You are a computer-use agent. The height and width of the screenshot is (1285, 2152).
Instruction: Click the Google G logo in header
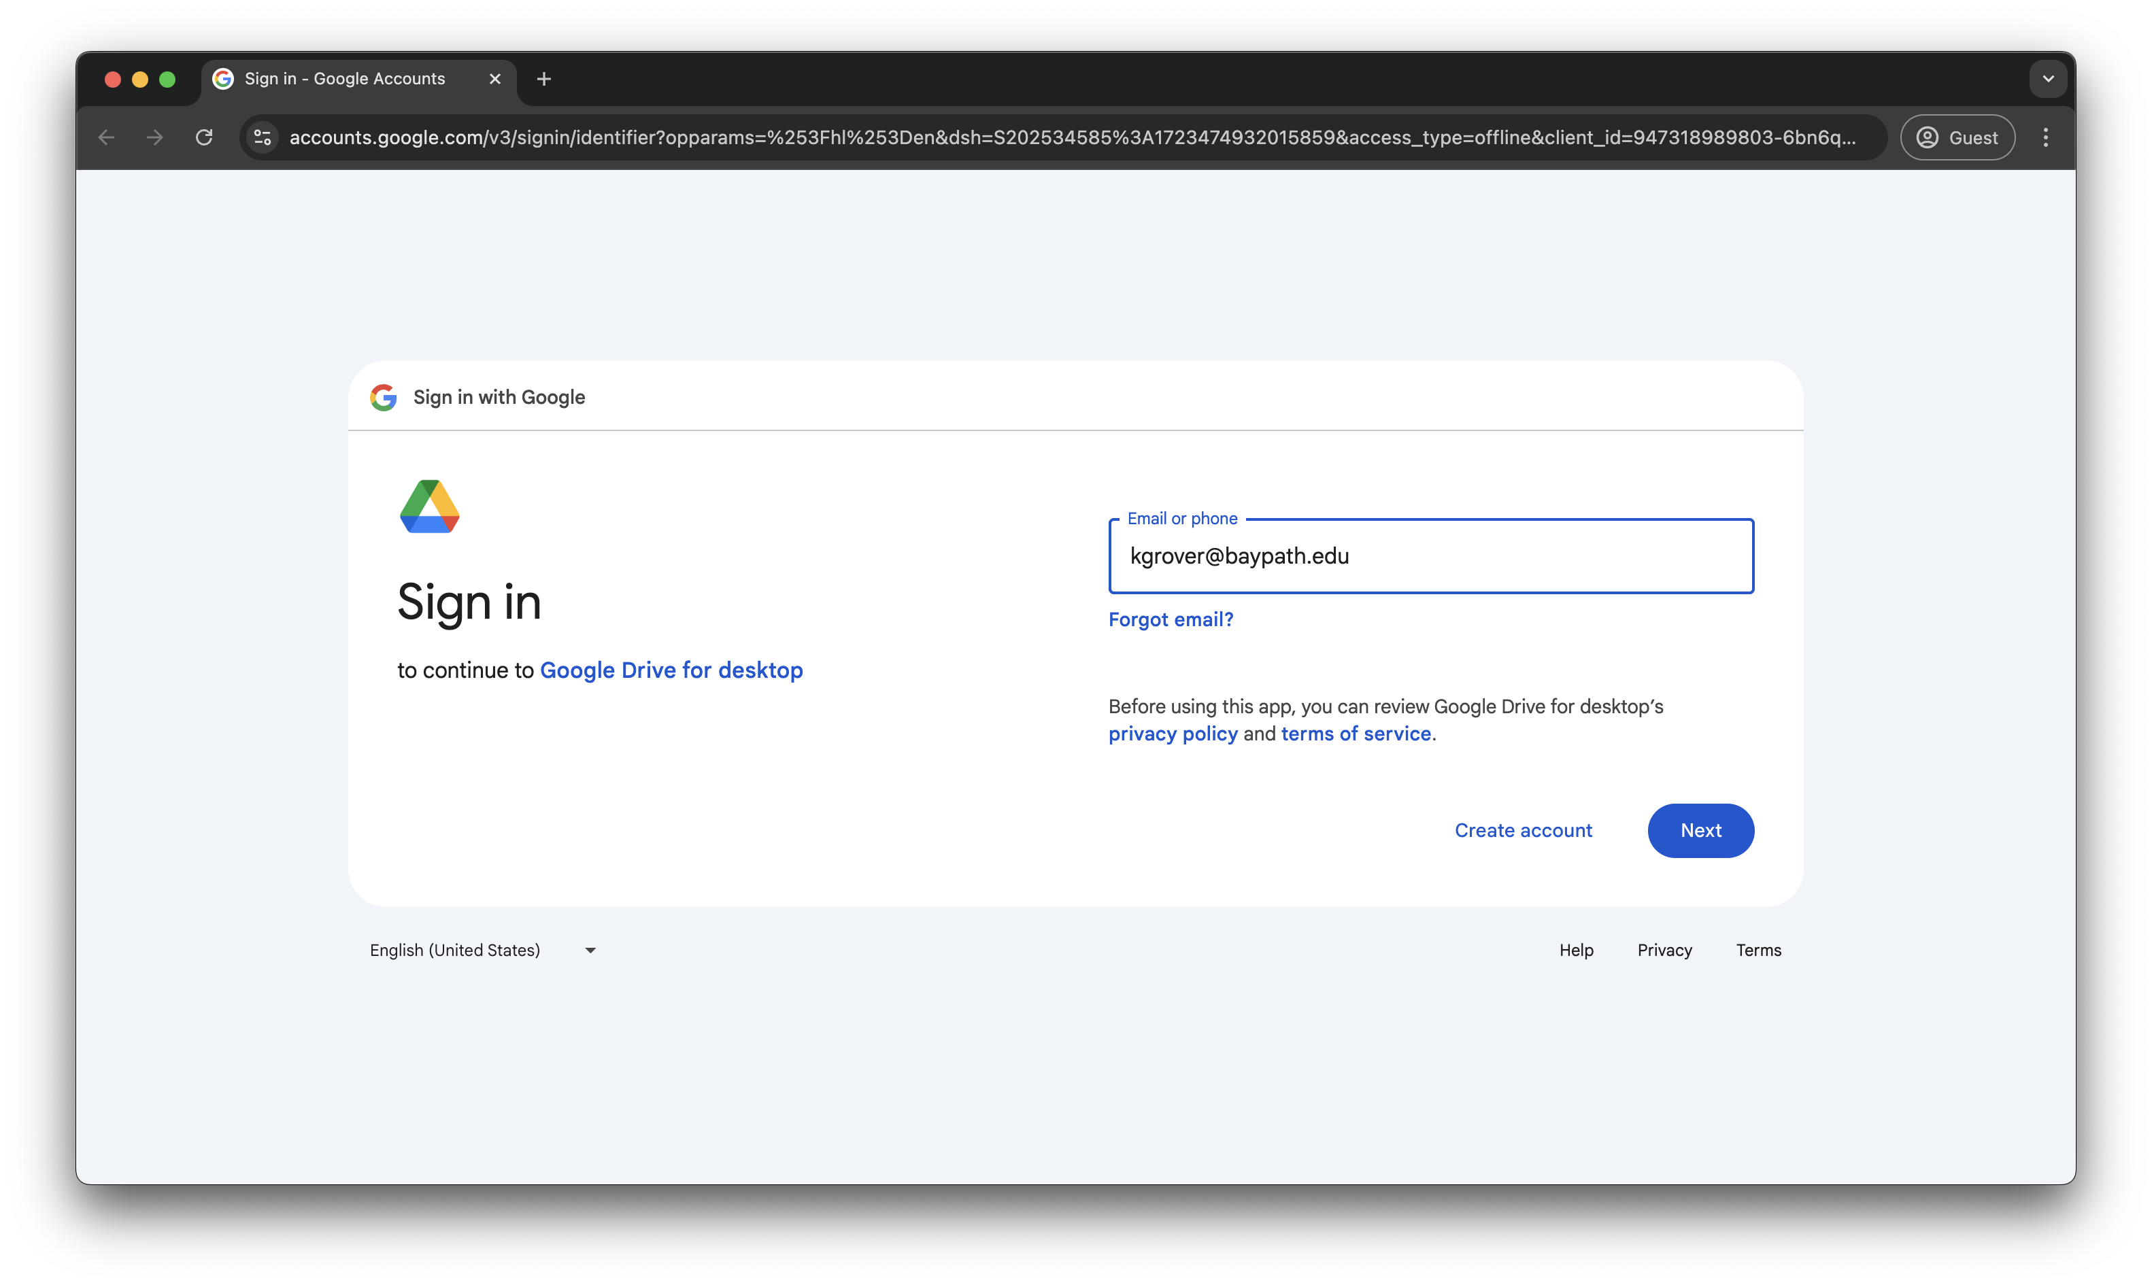pyautogui.click(x=384, y=398)
